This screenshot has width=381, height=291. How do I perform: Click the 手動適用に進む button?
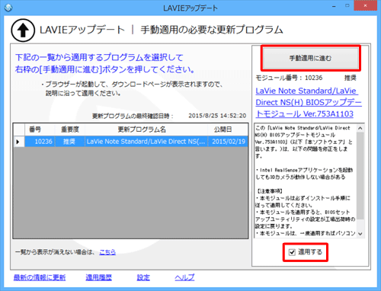click(310, 58)
